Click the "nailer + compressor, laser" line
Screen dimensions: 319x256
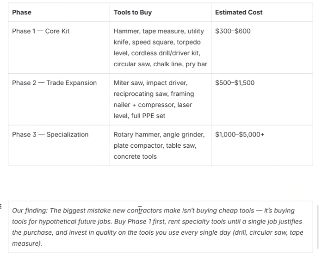click(x=153, y=105)
